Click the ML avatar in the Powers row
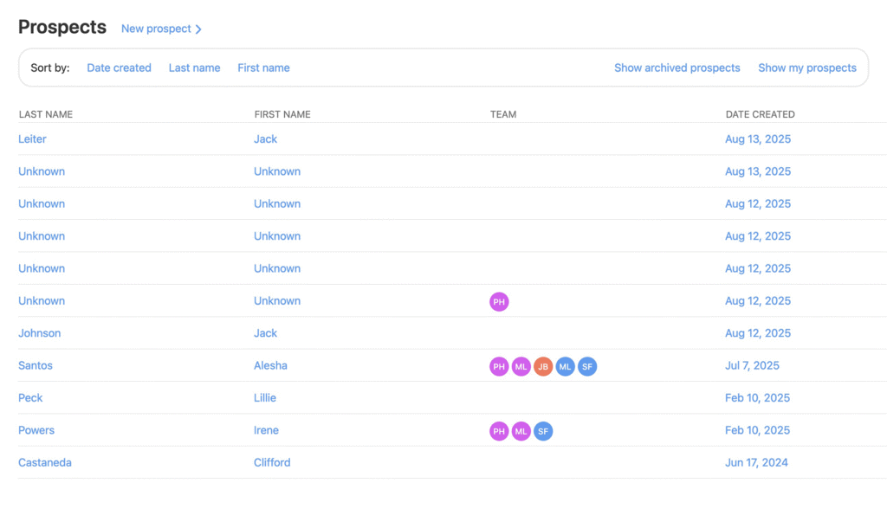 521,431
